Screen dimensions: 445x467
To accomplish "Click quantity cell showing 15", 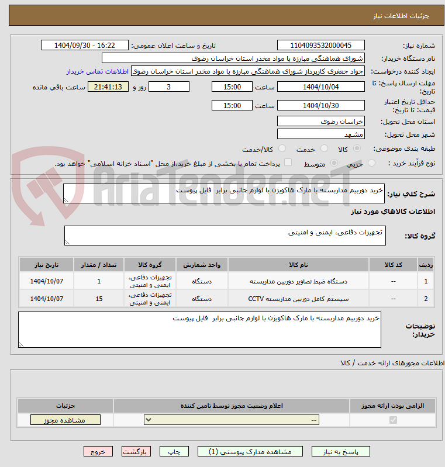I will (x=99, y=299).
